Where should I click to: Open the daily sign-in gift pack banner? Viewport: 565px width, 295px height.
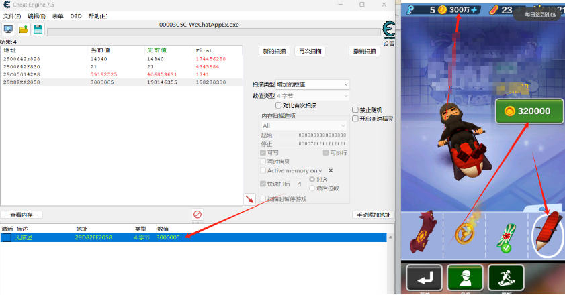pos(539,14)
